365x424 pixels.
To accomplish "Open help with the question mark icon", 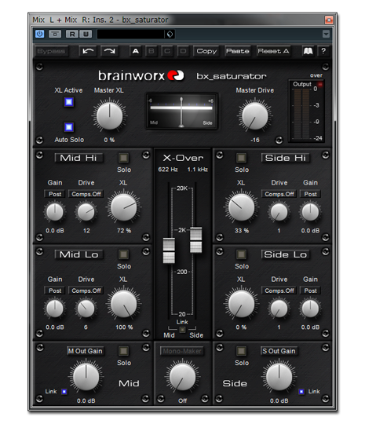I will [323, 51].
